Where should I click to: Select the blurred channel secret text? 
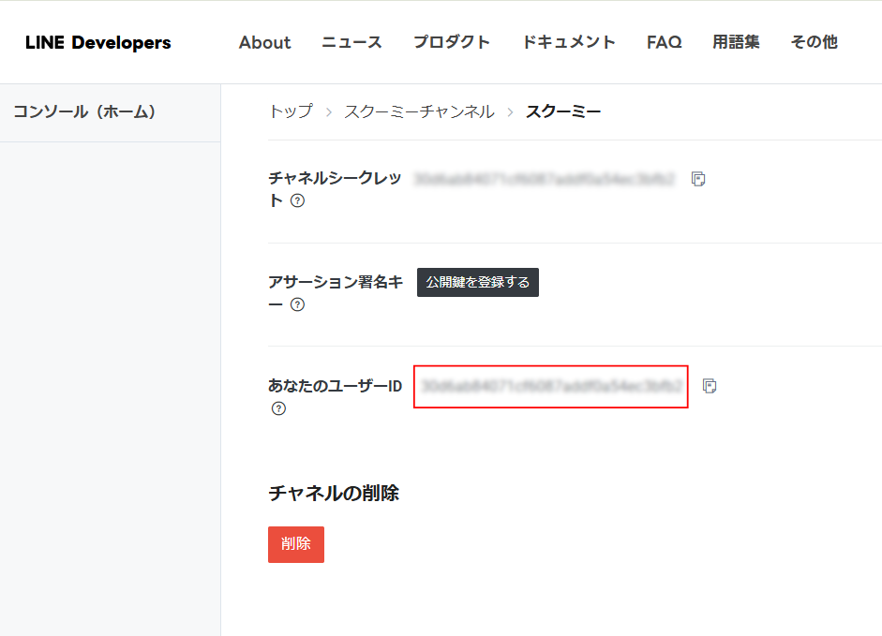pyautogui.click(x=544, y=179)
